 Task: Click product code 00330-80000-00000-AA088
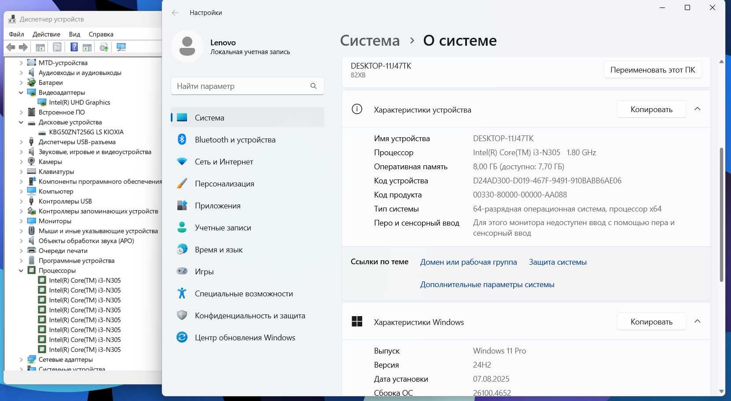tap(520, 195)
